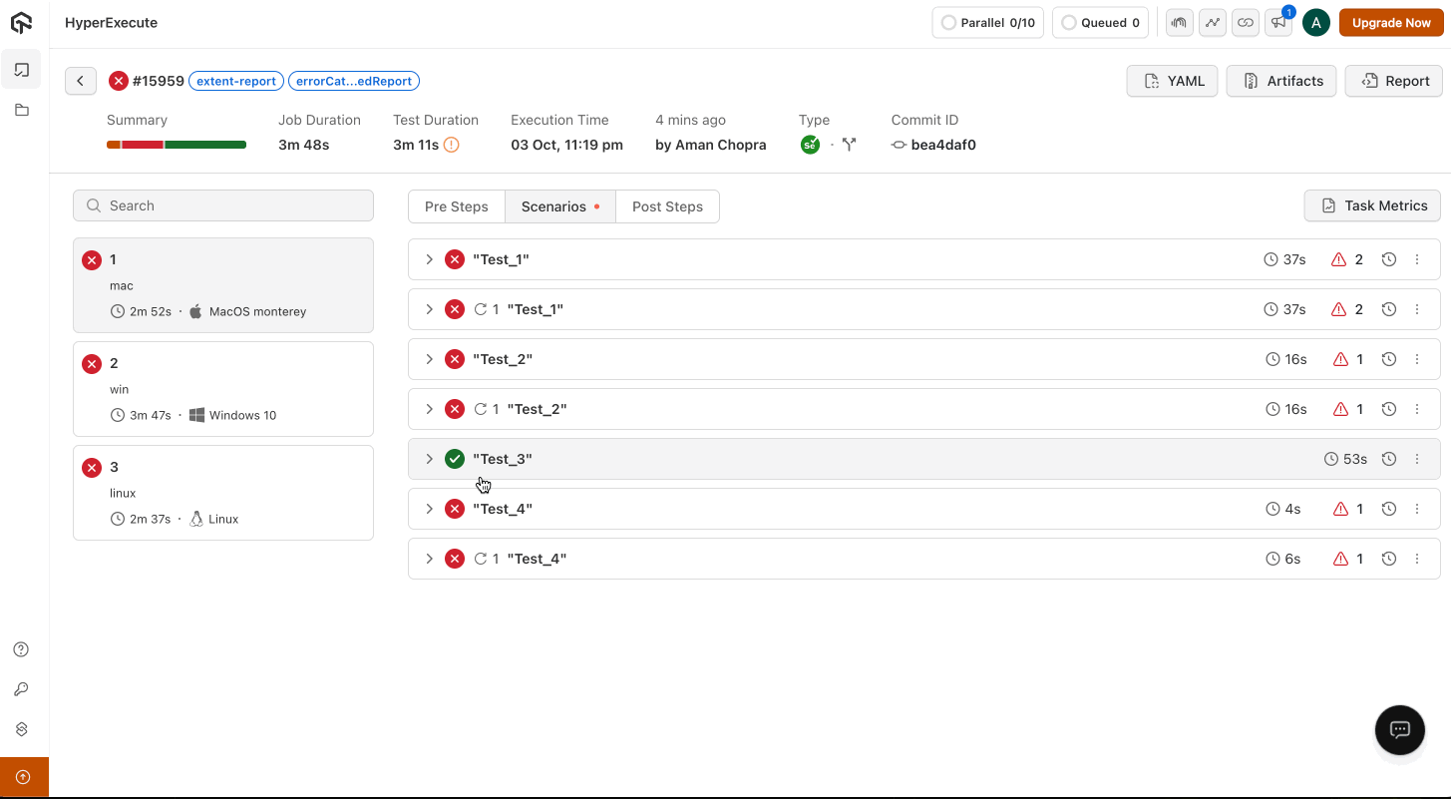Expand the first "Test_1" scenario row

tap(430, 259)
